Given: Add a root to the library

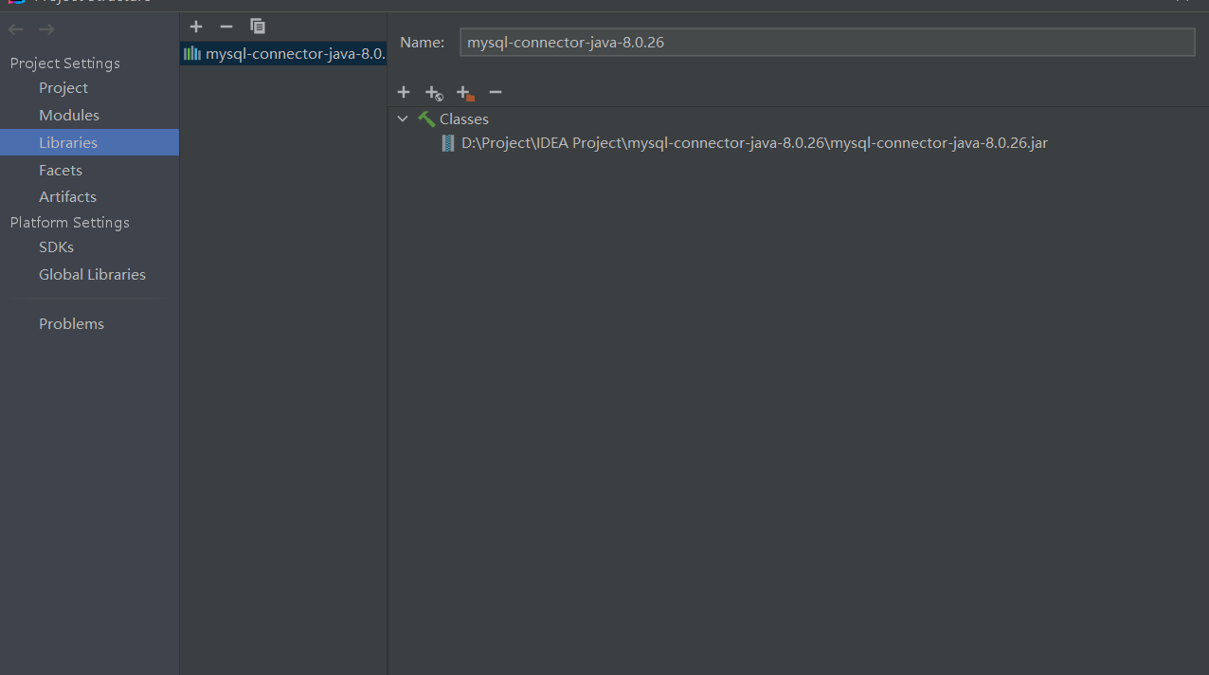Looking at the screenshot, I should (x=404, y=92).
